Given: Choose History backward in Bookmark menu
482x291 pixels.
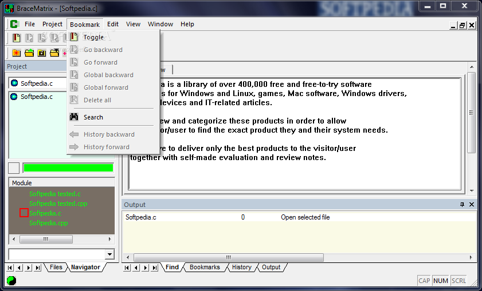Looking at the screenshot, I should point(113,134).
